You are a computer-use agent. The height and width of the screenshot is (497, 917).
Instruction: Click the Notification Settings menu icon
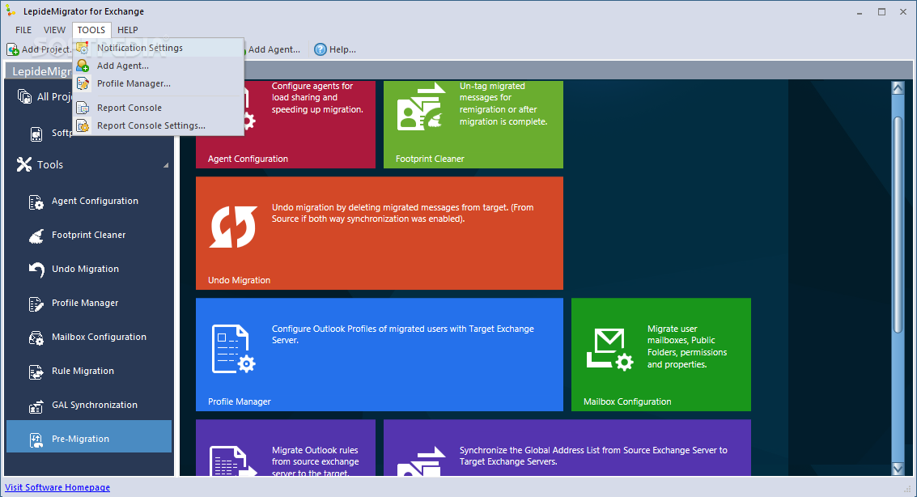83,48
